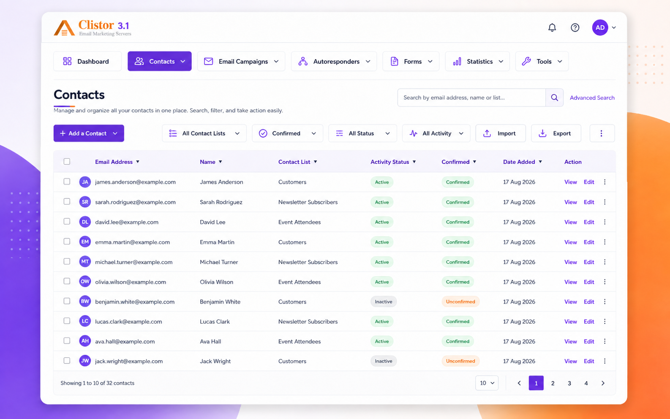Click the Import button
The width and height of the screenshot is (670, 419).
501,133
